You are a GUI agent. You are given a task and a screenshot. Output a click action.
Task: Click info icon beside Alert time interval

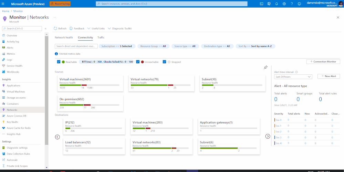tap(296, 72)
